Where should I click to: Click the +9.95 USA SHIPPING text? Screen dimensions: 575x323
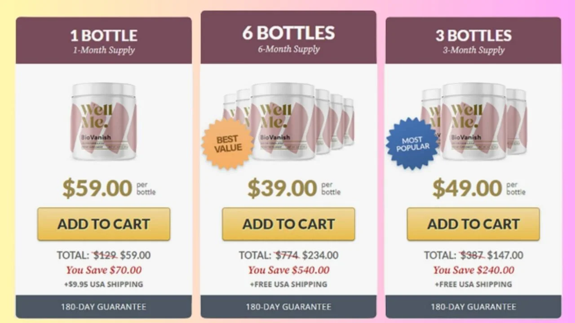click(x=104, y=284)
